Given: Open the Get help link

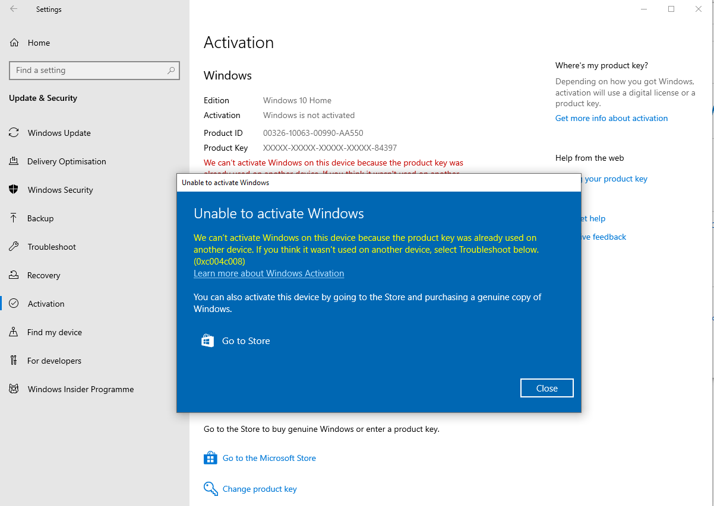Looking at the screenshot, I should tap(593, 218).
